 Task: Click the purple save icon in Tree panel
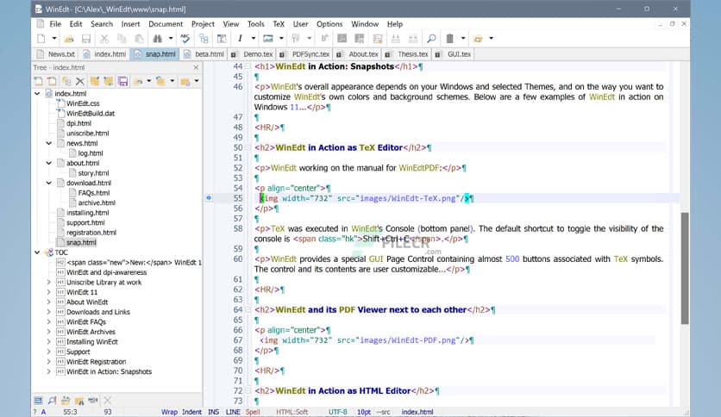(x=122, y=81)
